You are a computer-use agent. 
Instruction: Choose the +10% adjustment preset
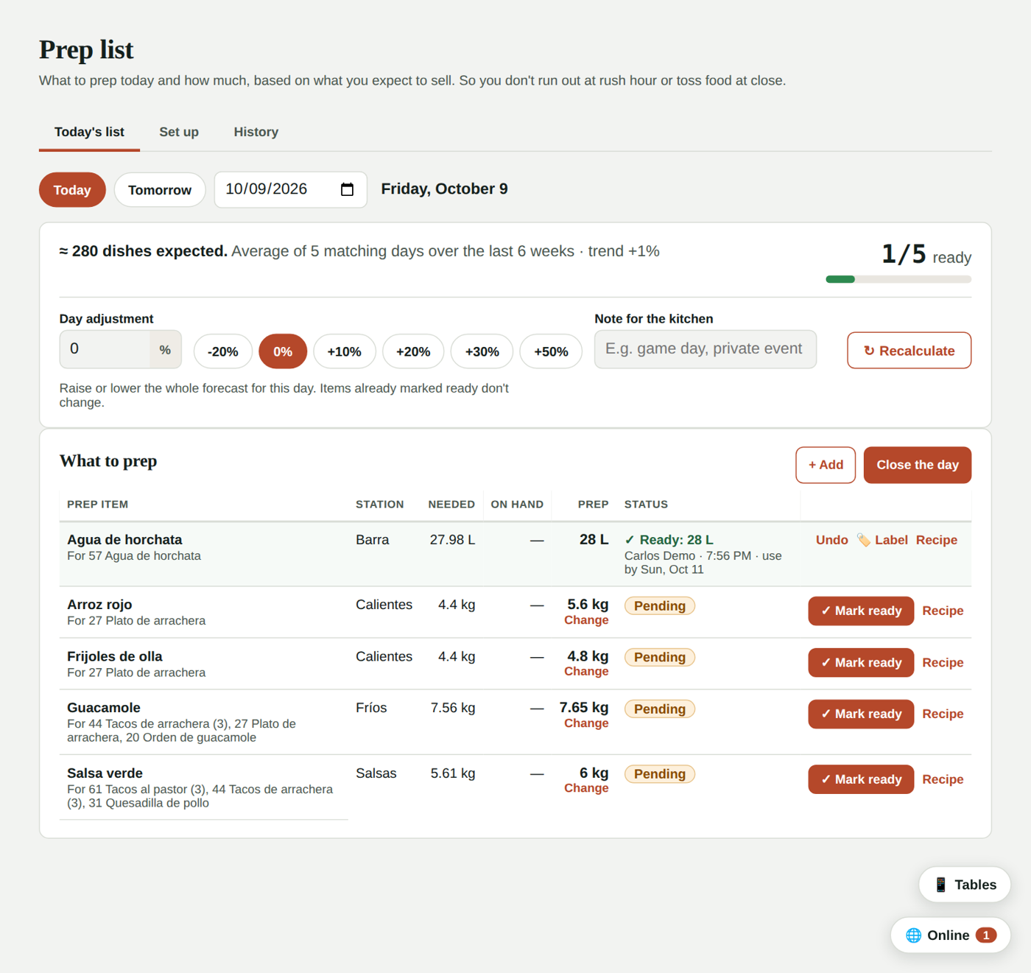[345, 351]
